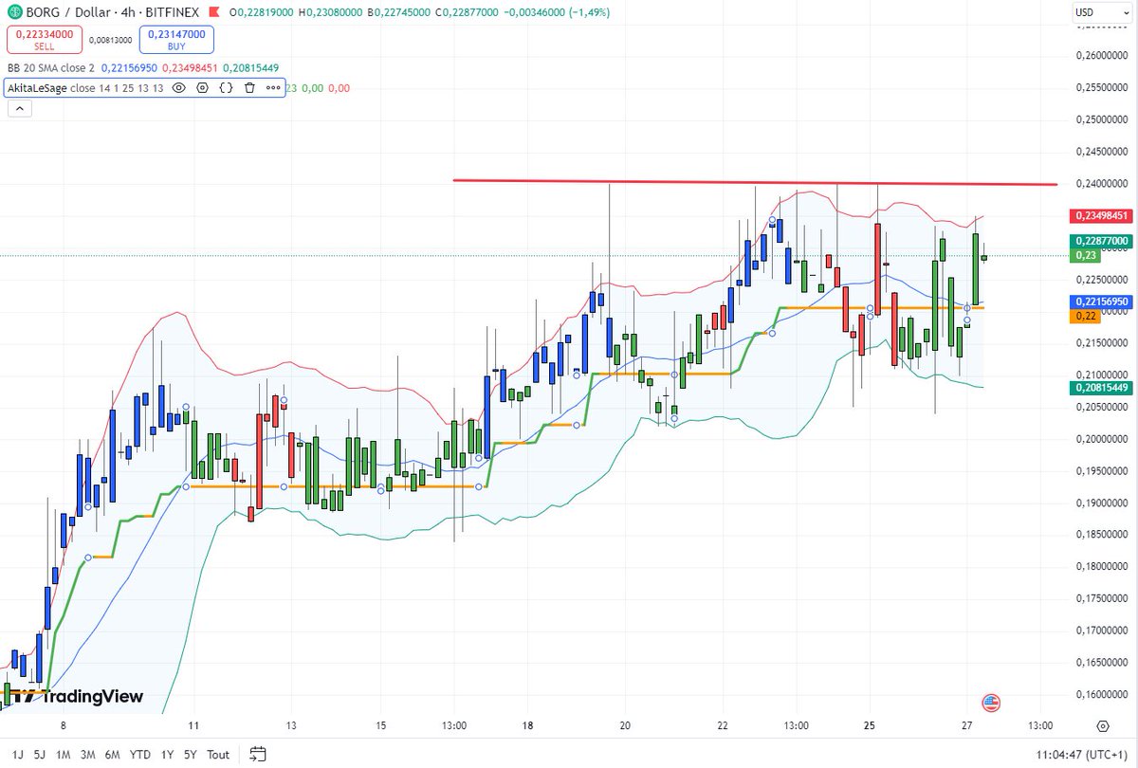The height and width of the screenshot is (768, 1138).
Task: Select the 3M time range
Action: pyautogui.click(x=88, y=755)
